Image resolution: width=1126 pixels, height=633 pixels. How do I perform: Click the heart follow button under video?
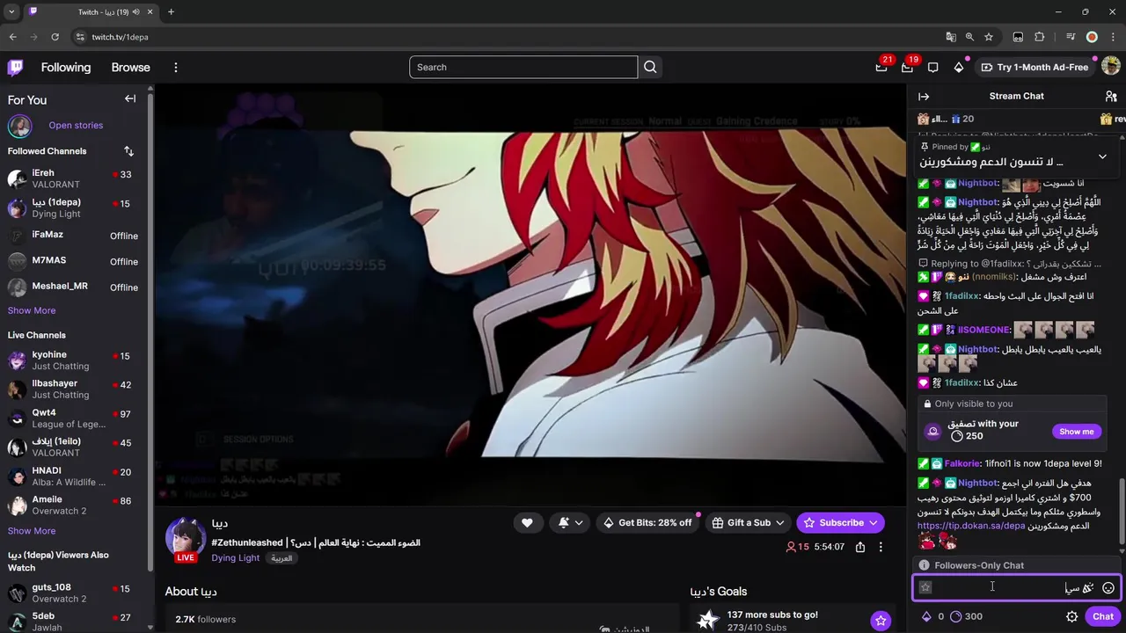click(527, 522)
